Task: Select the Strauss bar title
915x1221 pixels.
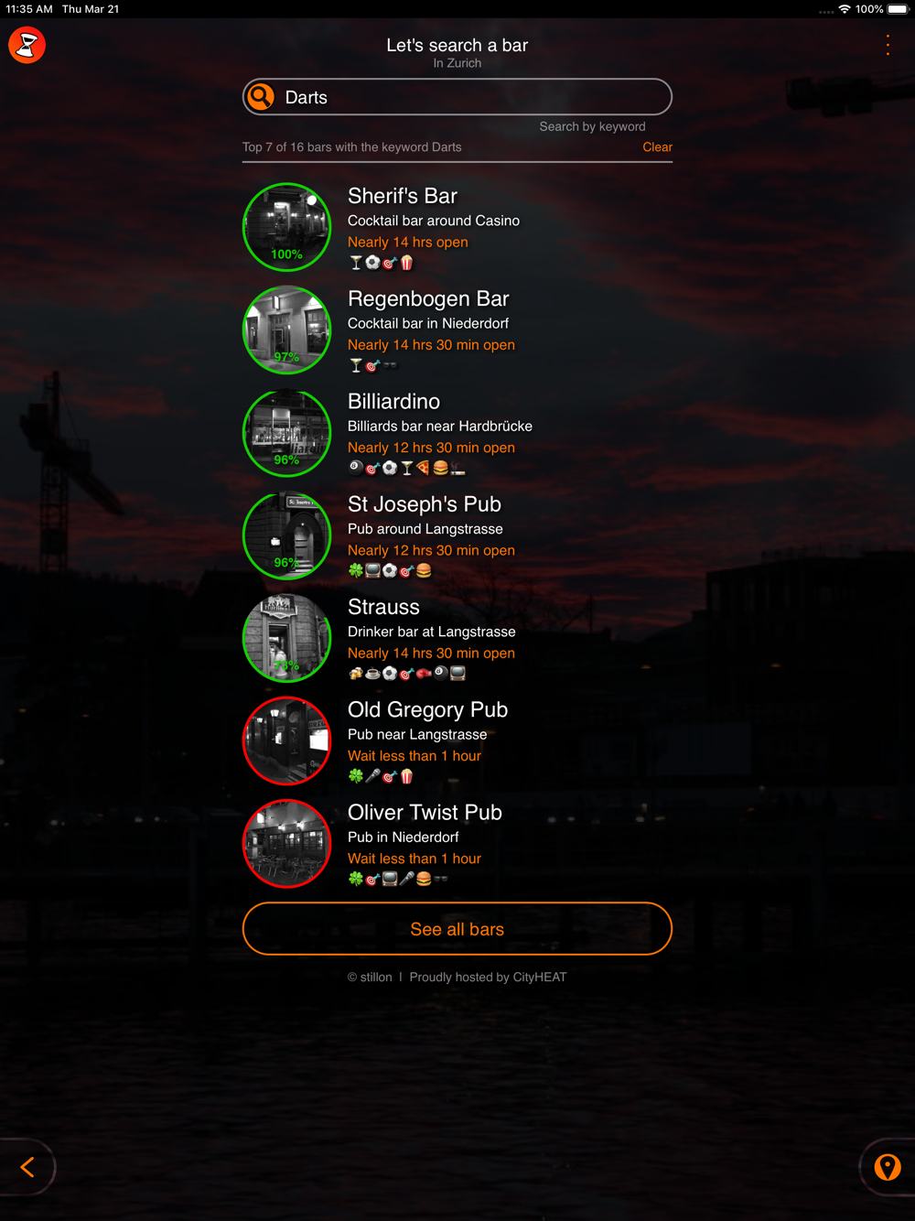Action: click(x=383, y=607)
